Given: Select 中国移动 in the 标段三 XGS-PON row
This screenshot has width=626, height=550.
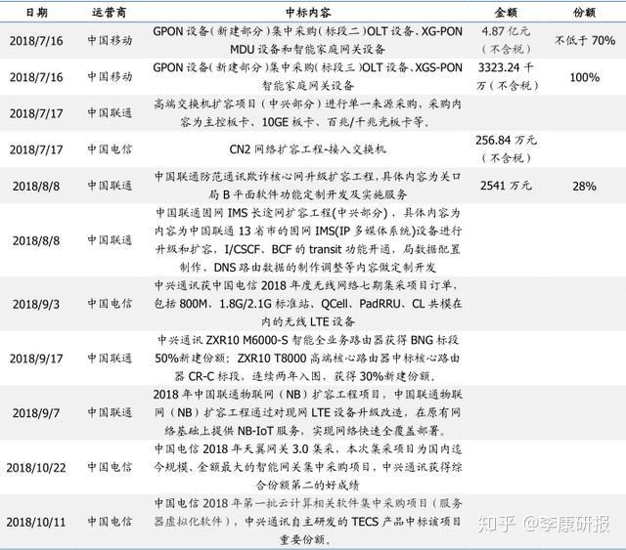Looking at the screenshot, I should (x=110, y=76).
